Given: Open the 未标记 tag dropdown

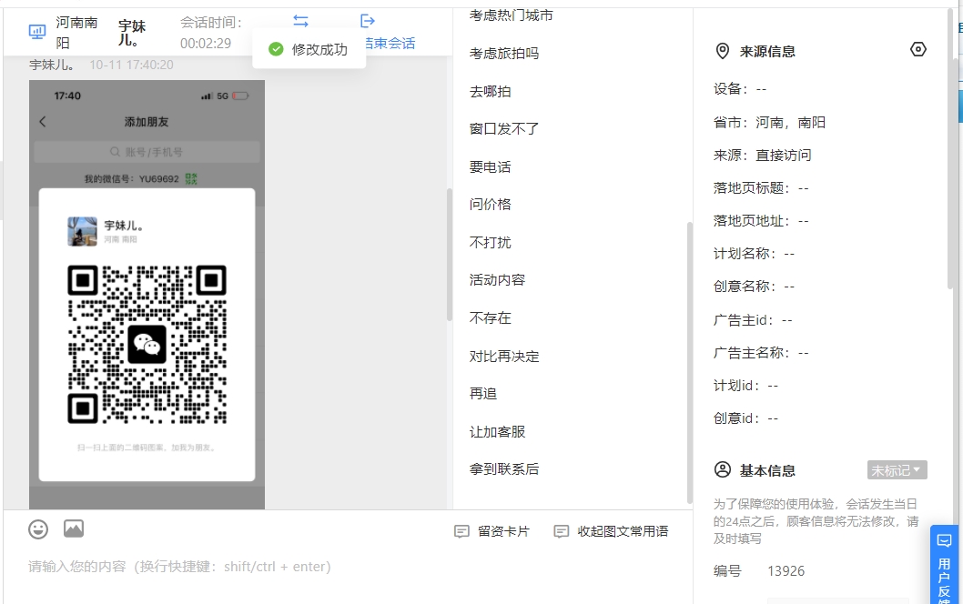Looking at the screenshot, I should tap(897, 470).
